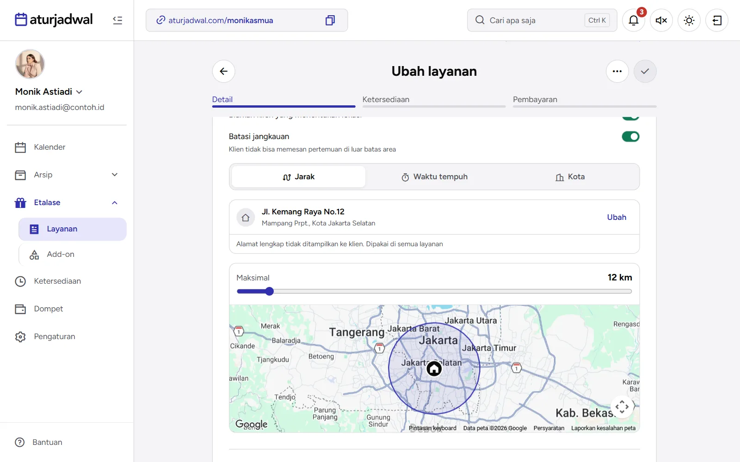Choose Kota limit mode
This screenshot has width=740, height=462.
[x=570, y=177]
